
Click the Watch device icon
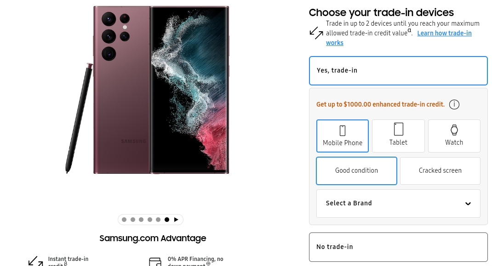point(454,130)
